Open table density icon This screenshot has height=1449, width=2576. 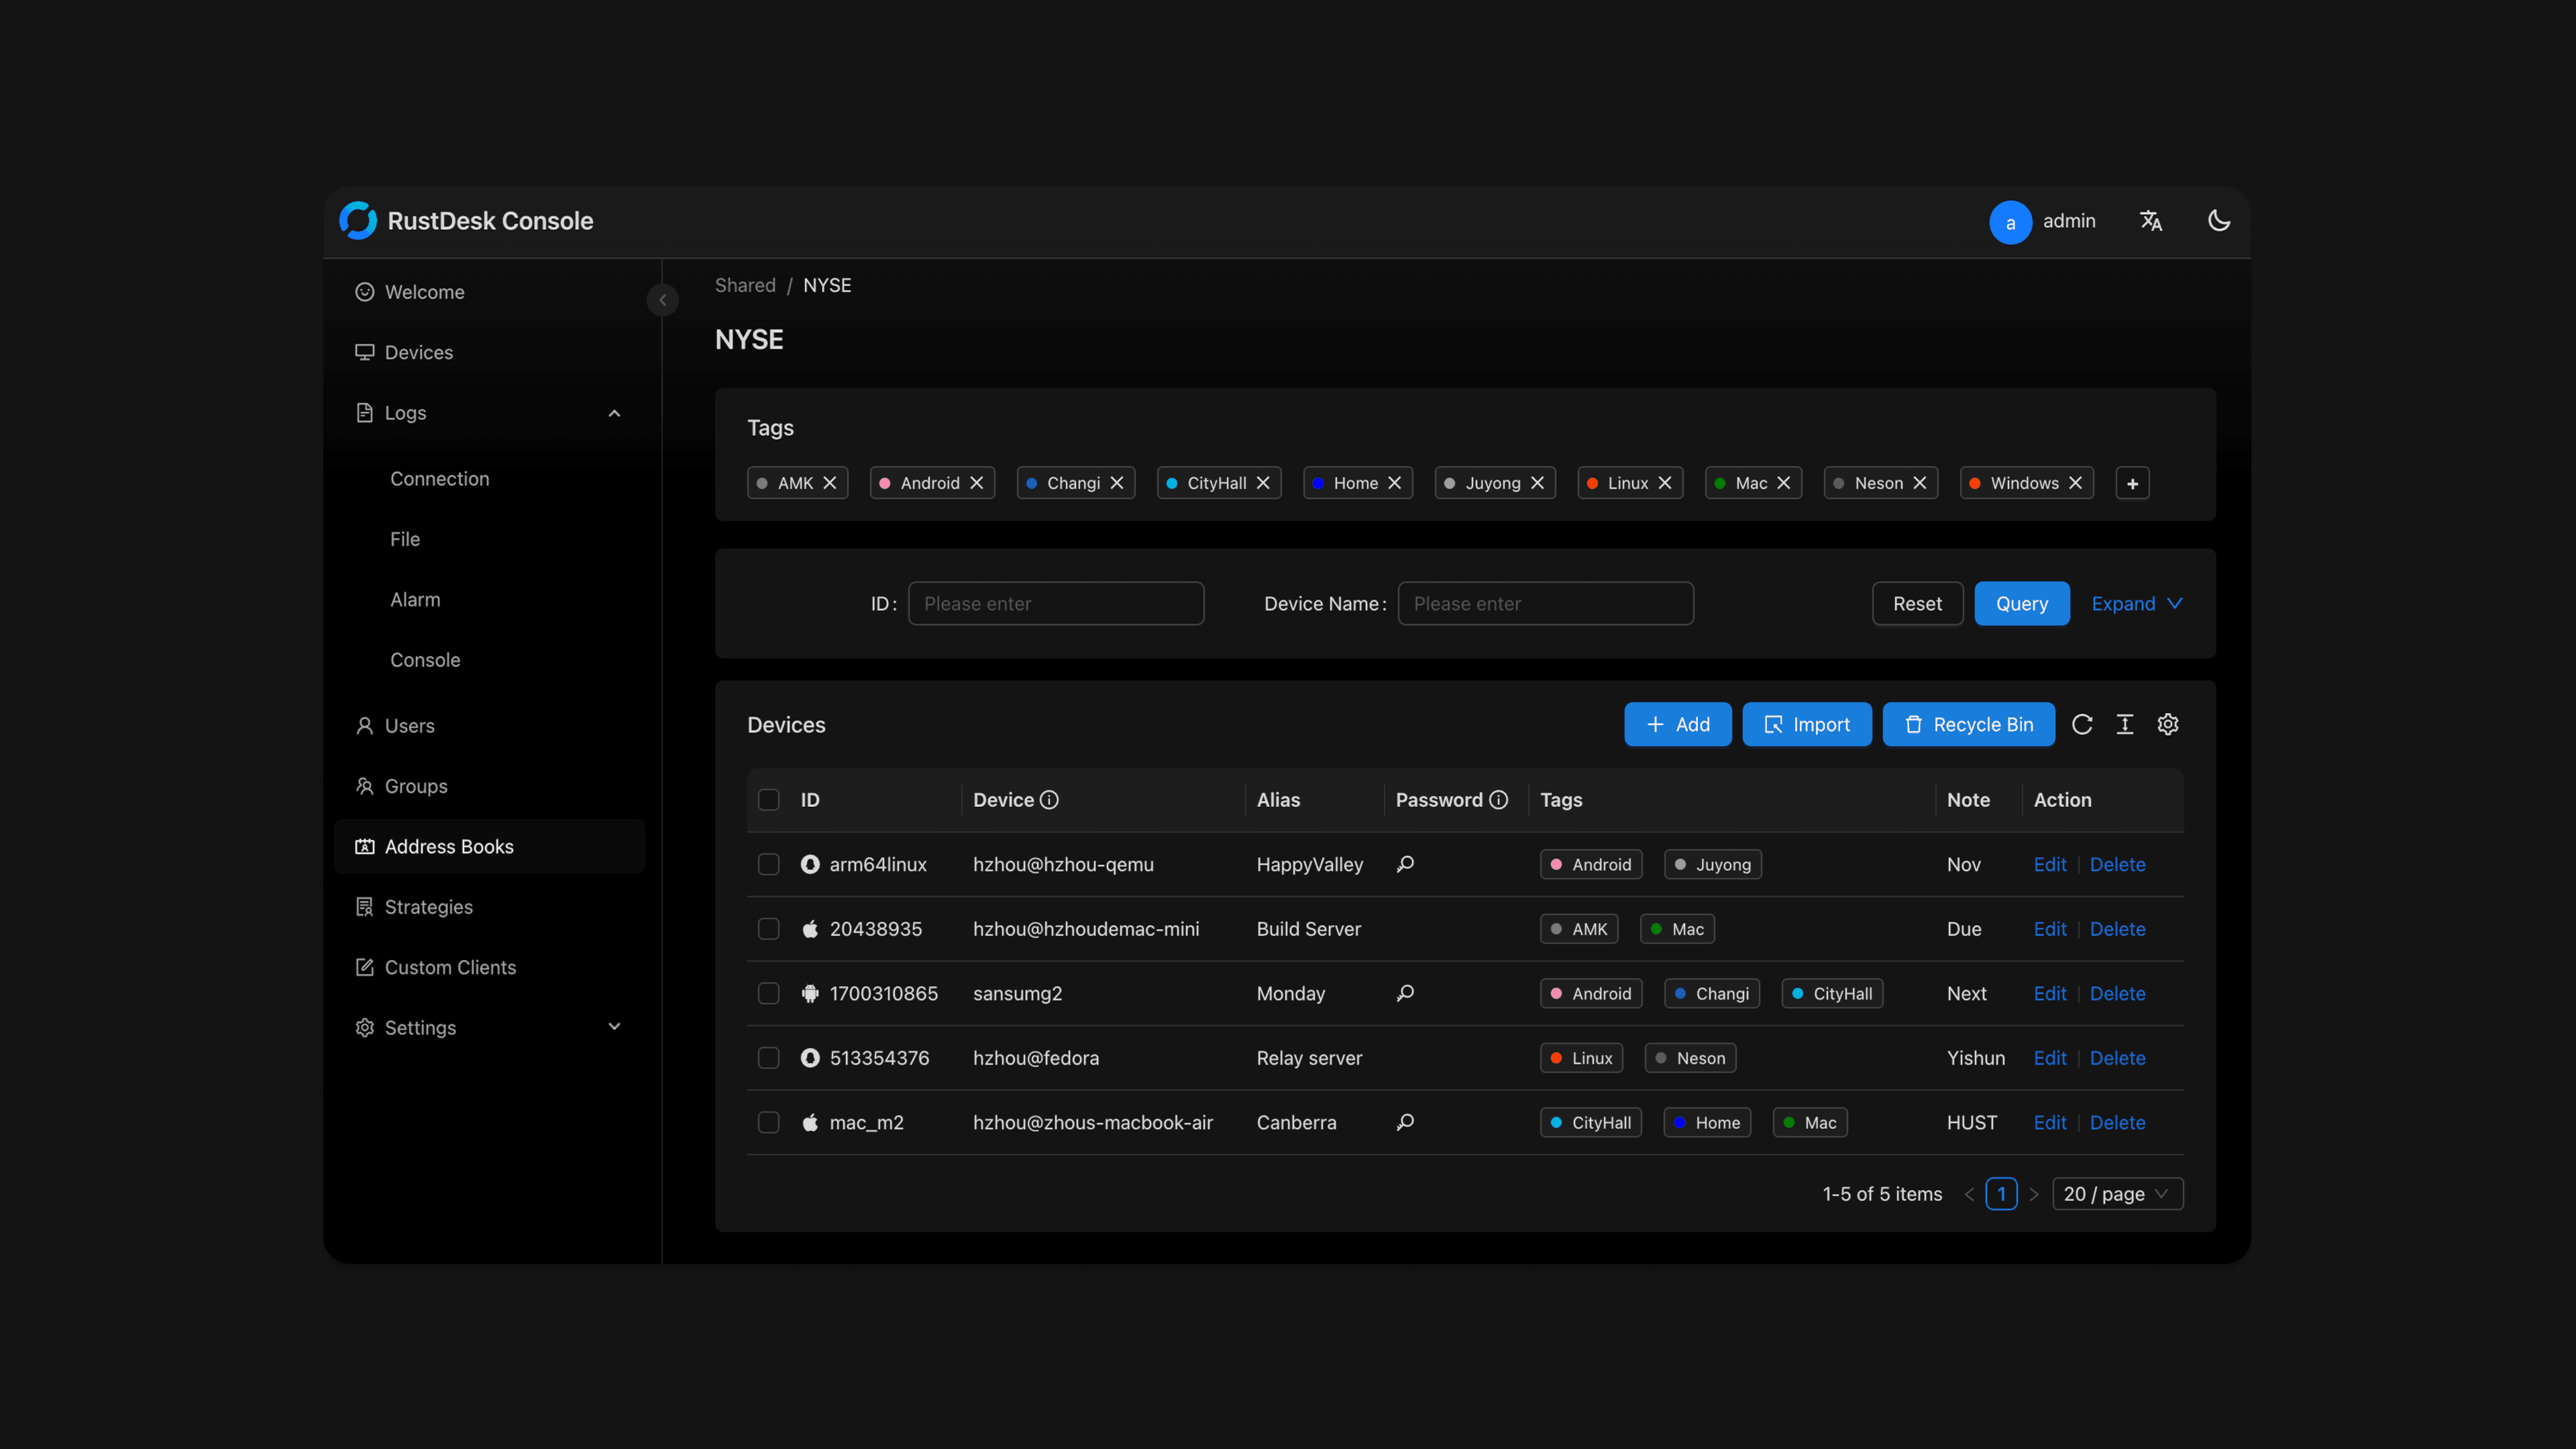[2125, 724]
